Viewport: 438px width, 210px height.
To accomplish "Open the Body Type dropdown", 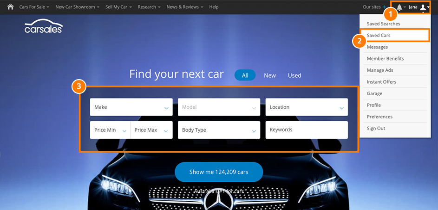I will point(219,130).
